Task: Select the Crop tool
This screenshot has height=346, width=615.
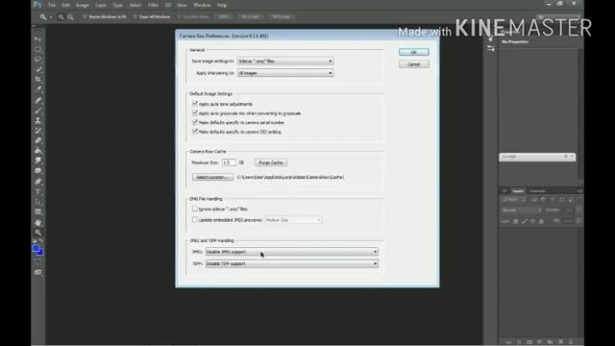Action: [37, 80]
